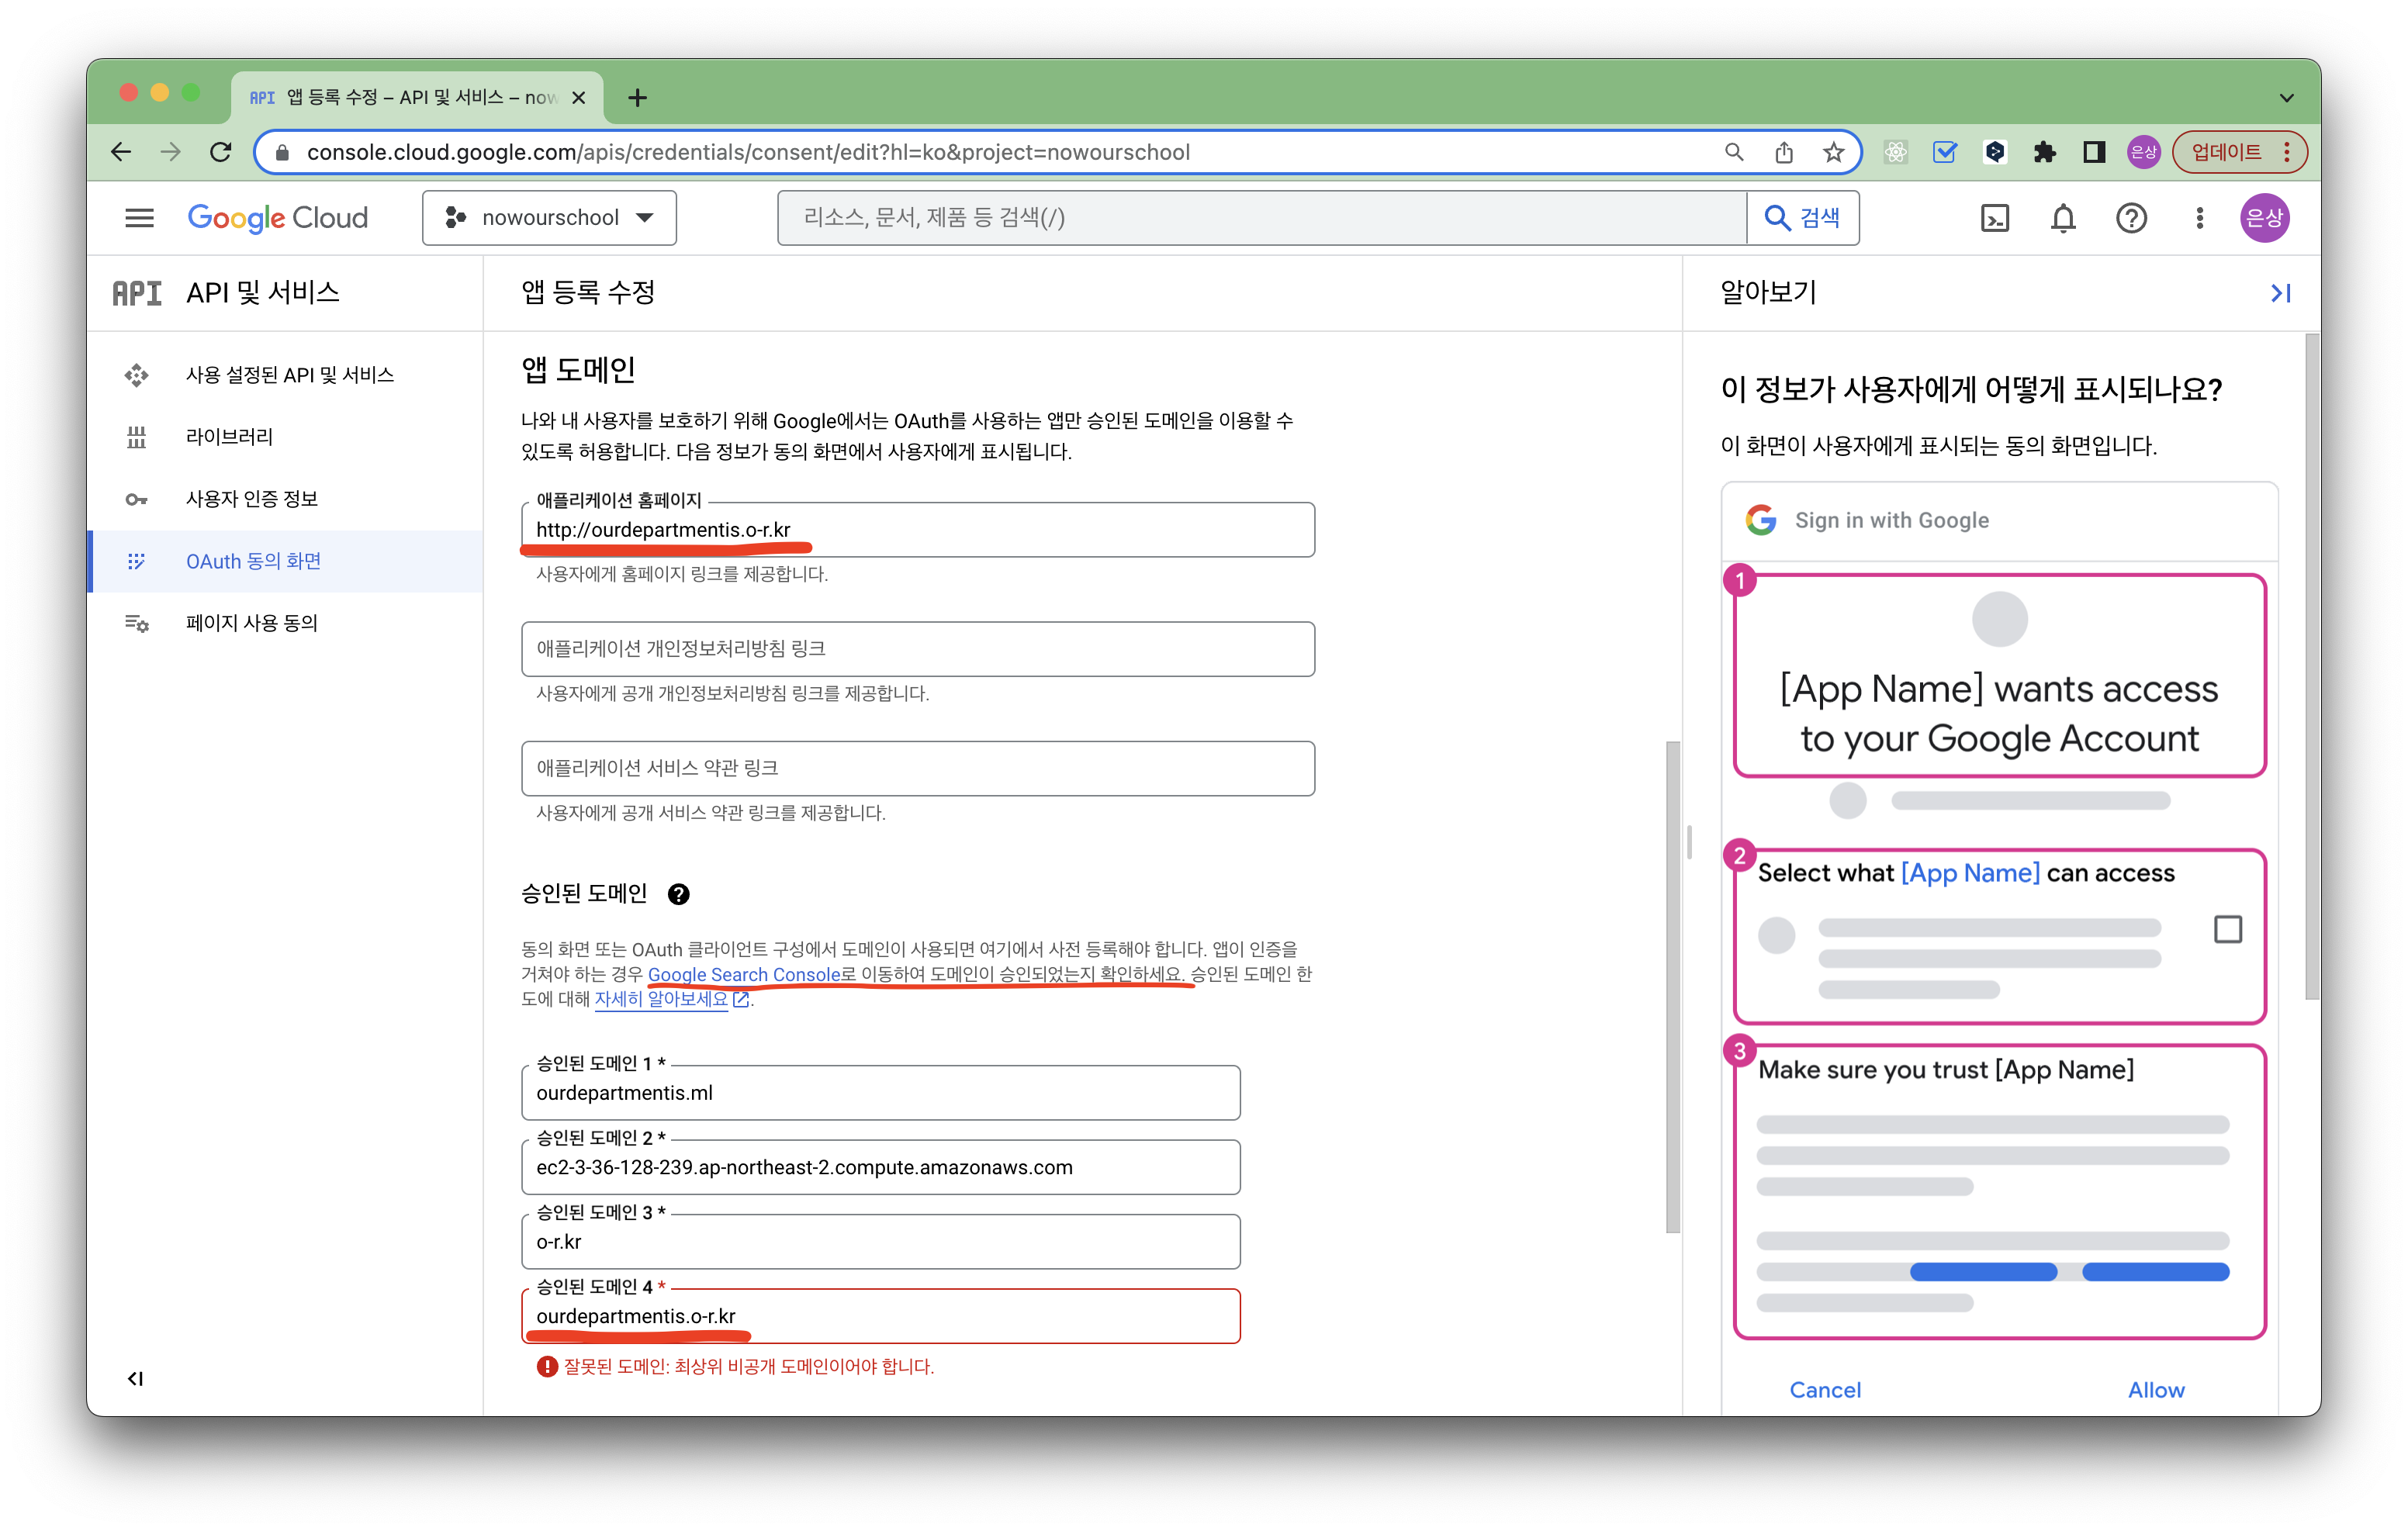2408x1531 pixels.
Task: Select OAuth 동의 화면 sidebar item
Action: point(286,561)
